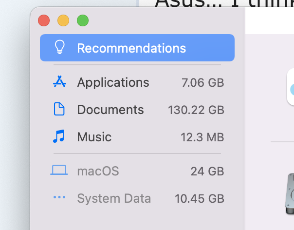The width and height of the screenshot is (294, 230).
Task: Click the macOS laptop icon
Action: 59,171
